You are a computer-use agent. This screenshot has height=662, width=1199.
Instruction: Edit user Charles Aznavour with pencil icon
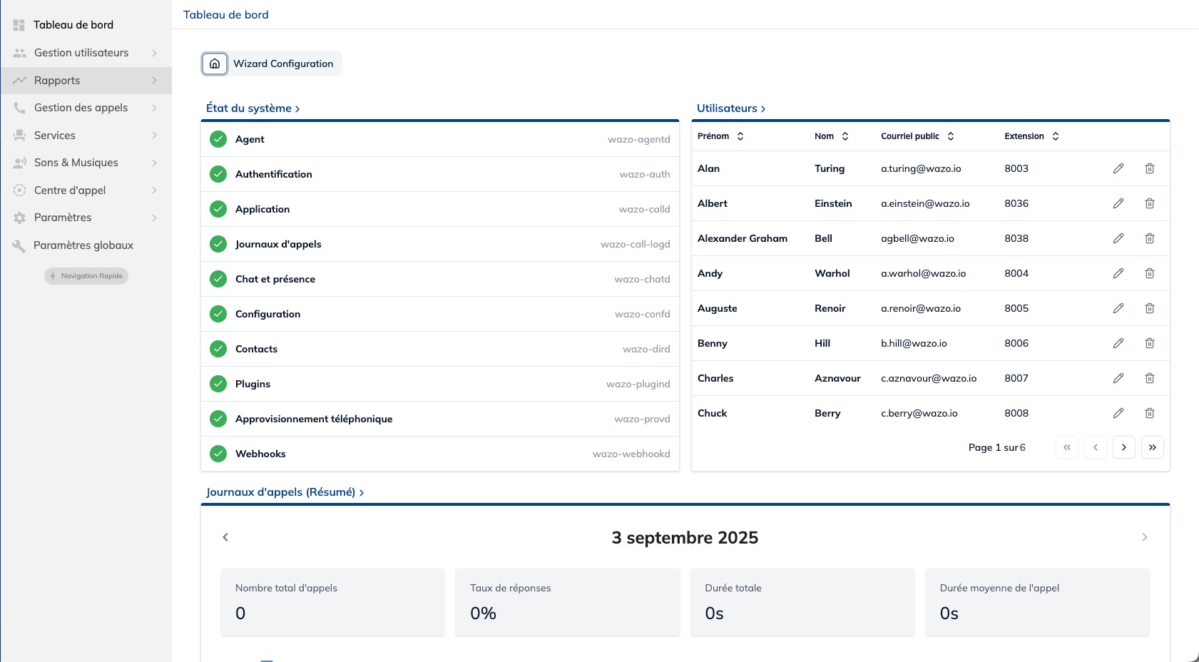pyautogui.click(x=1118, y=378)
